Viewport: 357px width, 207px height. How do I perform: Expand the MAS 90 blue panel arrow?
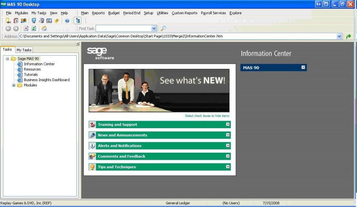(303, 67)
